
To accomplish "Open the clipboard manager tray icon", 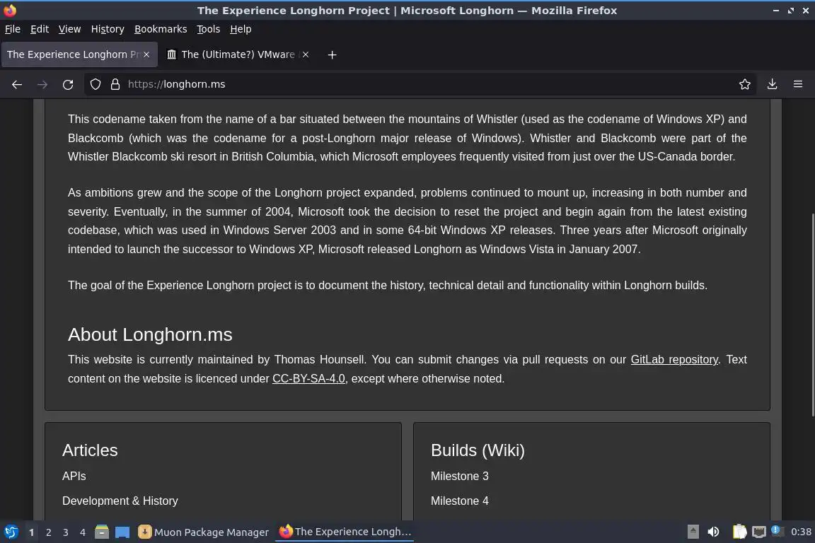I will pos(739,532).
